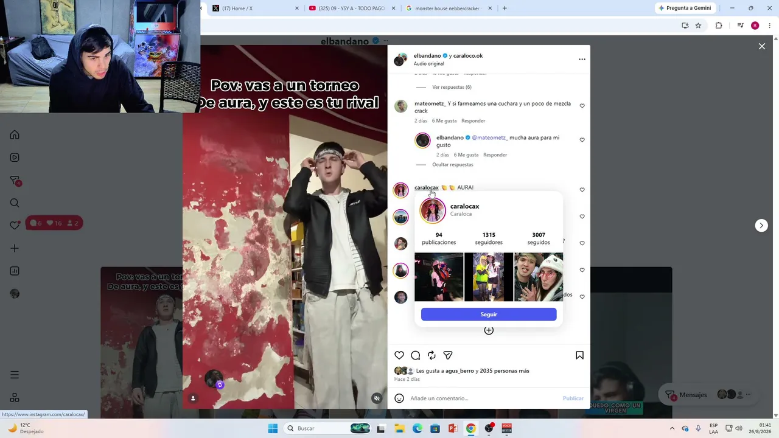The height and width of the screenshot is (438, 779).
Task: Show tagged people on the reel
Action: 193,398
